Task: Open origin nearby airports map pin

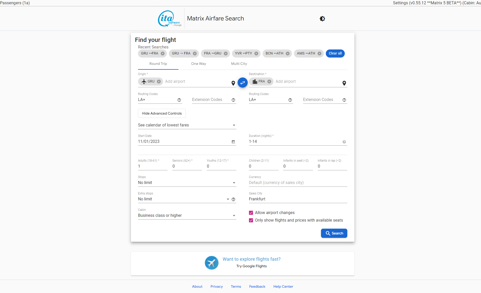Action: click(233, 83)
